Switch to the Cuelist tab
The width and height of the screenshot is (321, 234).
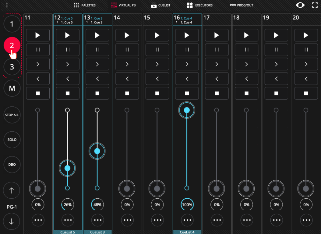click(x=160, y=5)
